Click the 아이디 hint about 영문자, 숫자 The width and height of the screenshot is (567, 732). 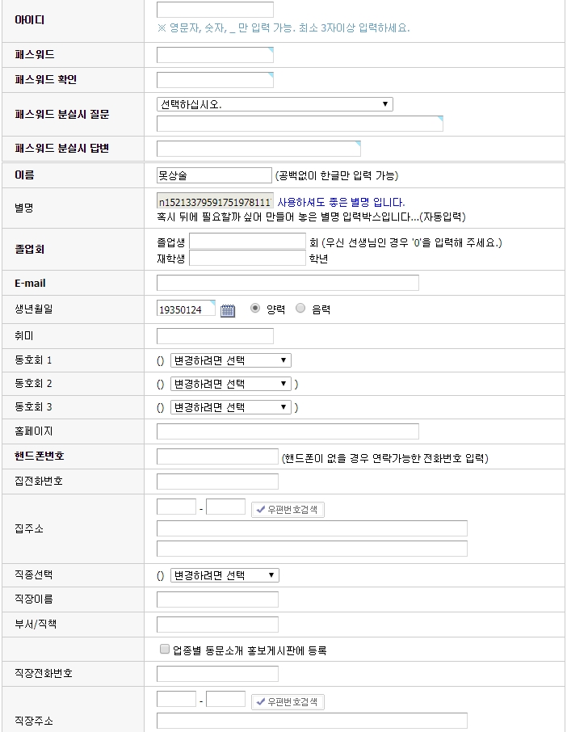click(x=283, y=28)
